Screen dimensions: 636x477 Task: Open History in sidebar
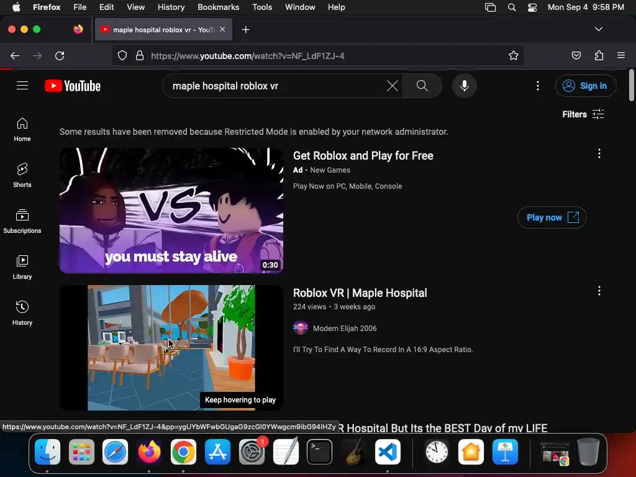22,314
